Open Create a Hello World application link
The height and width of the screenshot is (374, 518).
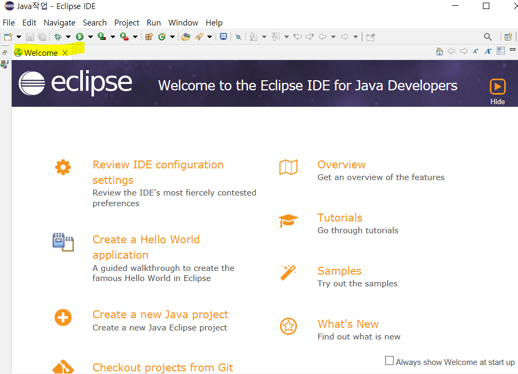(x=146, y=247)
